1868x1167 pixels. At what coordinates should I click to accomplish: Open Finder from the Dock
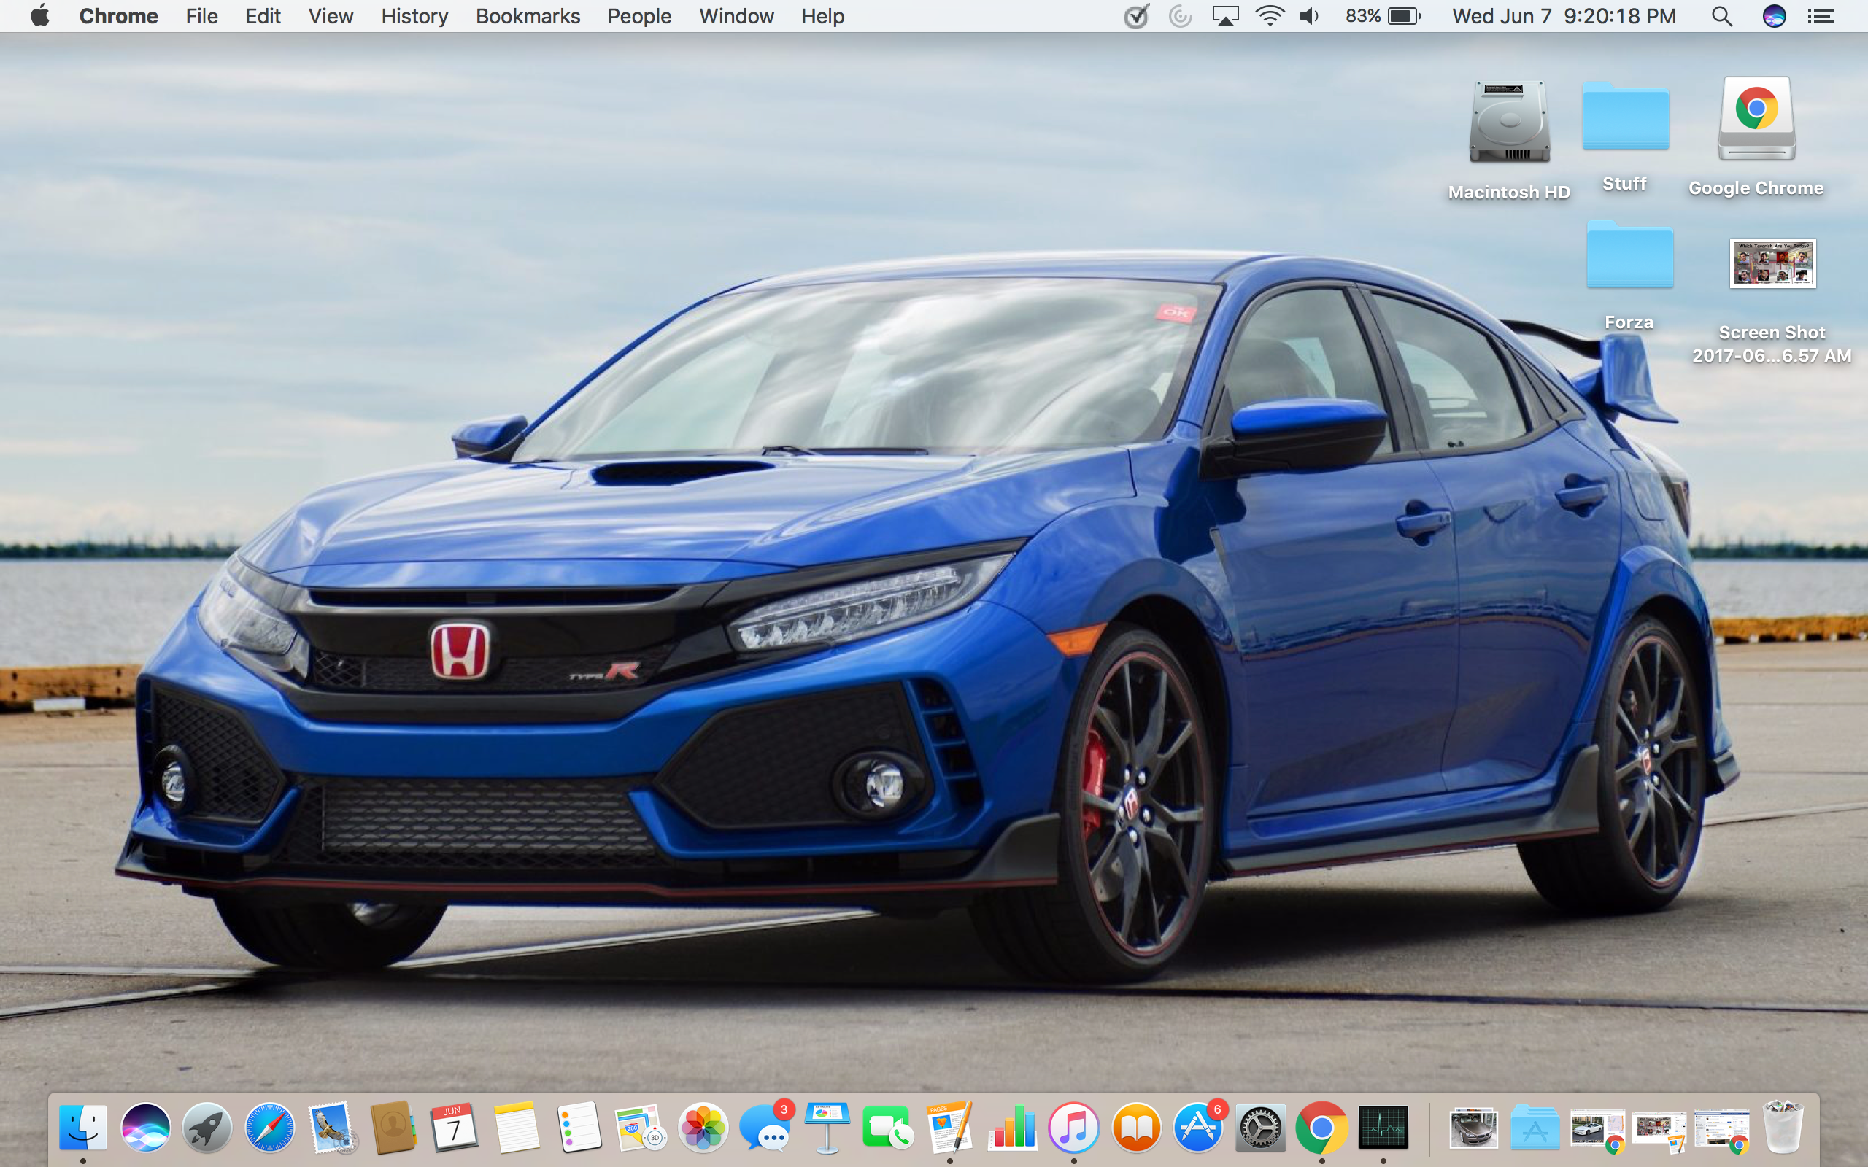point(82,1128)
